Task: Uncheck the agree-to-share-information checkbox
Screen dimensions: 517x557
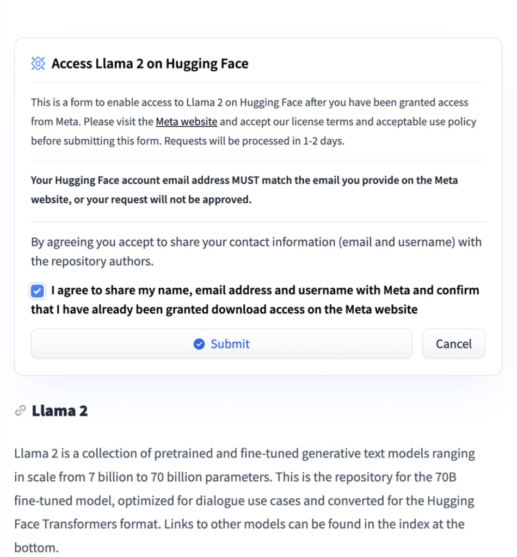Action: [x=37, y=291]
